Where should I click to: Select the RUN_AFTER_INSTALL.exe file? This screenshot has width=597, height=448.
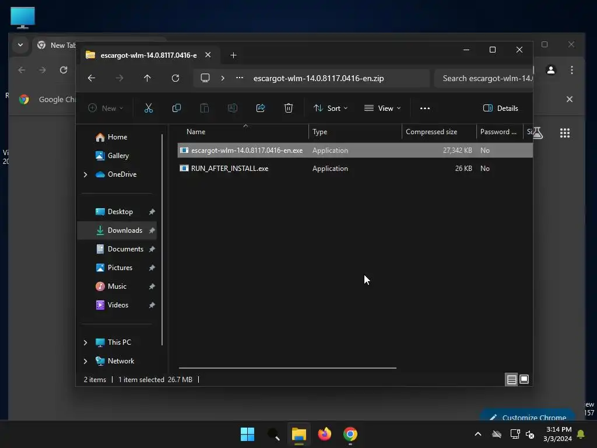click(x=355, y=169)
